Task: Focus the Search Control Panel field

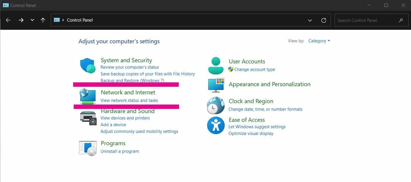Action: click(371, 20)
